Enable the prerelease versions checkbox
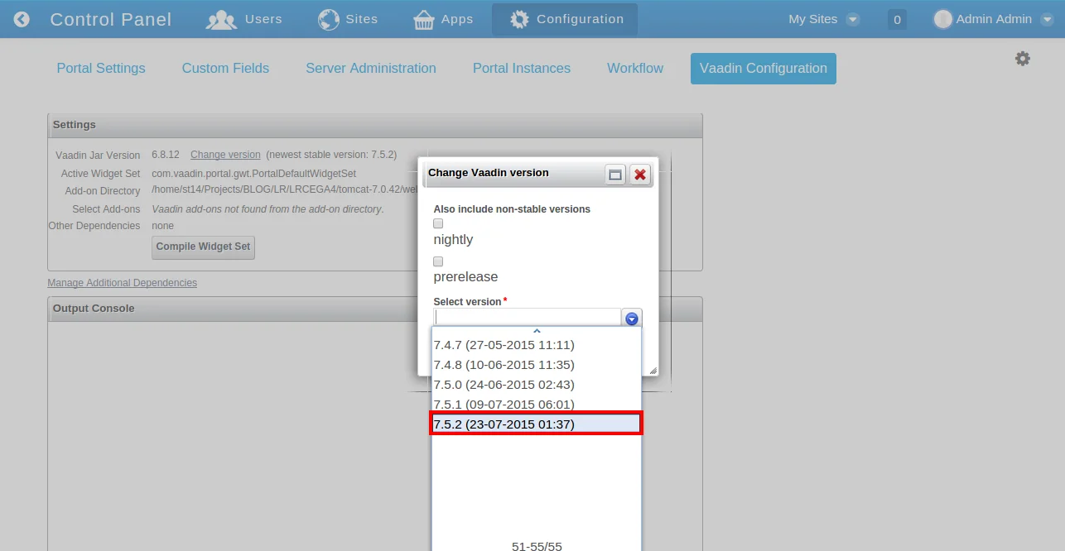This screenshot has height=551, width=1065. tap(439, 261)
